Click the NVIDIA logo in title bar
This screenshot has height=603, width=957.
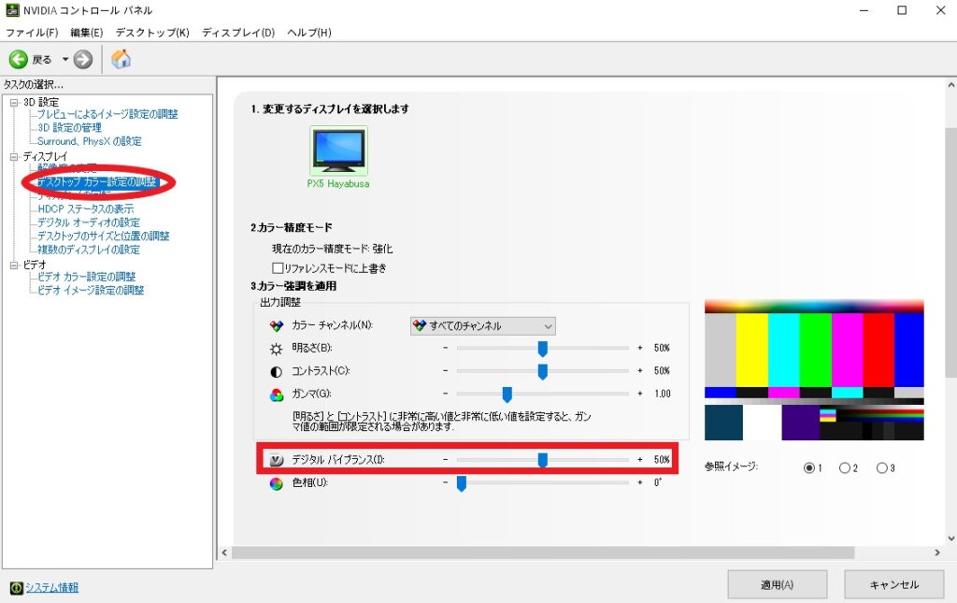point(12,10)
